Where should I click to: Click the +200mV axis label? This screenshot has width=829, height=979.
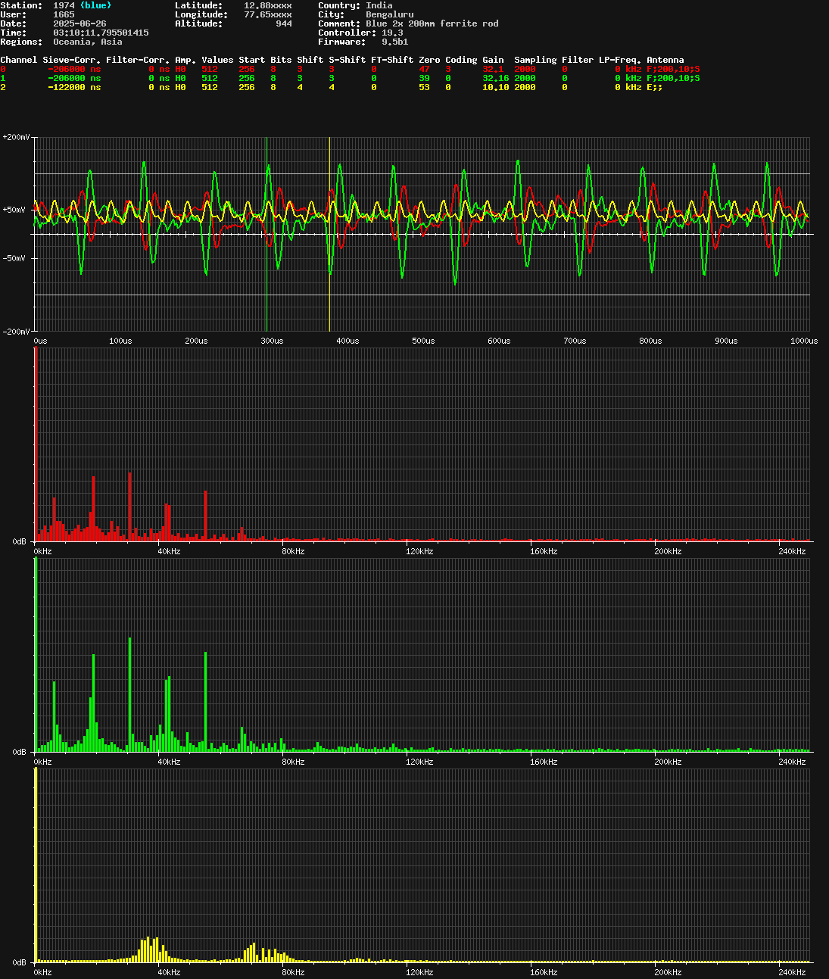[16, 137]
